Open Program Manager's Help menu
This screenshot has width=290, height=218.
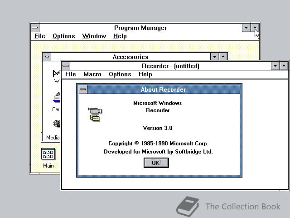(x=120, y=36)
